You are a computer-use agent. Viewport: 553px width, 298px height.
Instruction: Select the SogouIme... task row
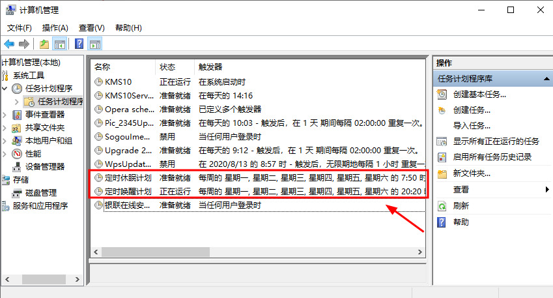coord(258,137)
